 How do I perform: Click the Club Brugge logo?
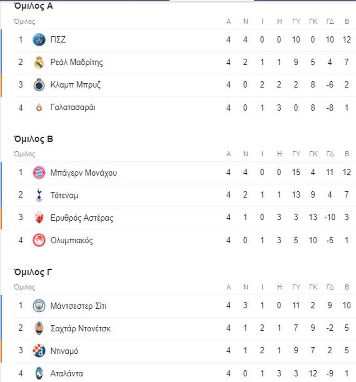click(39, 85)
